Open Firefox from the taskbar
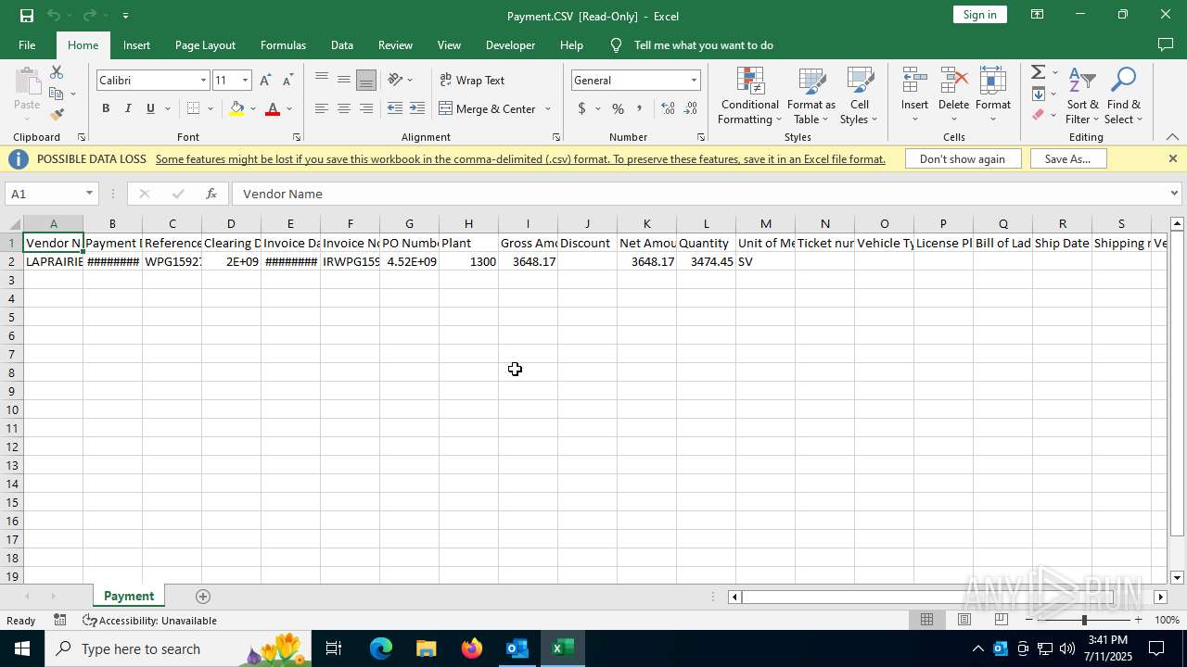 [x=472, y=648]
